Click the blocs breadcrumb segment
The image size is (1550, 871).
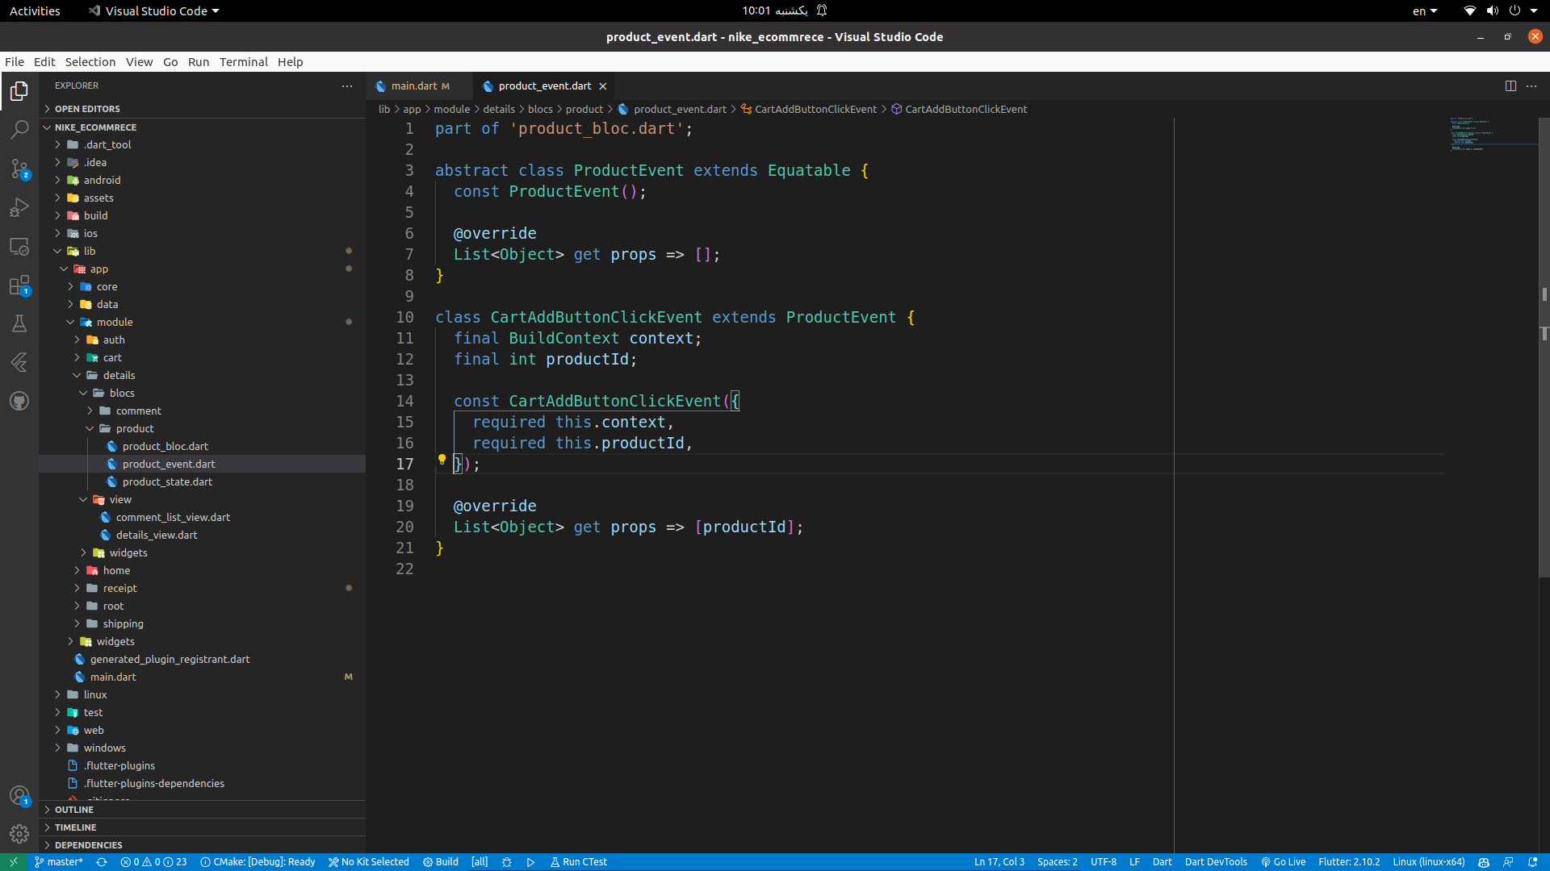[540, 109]
